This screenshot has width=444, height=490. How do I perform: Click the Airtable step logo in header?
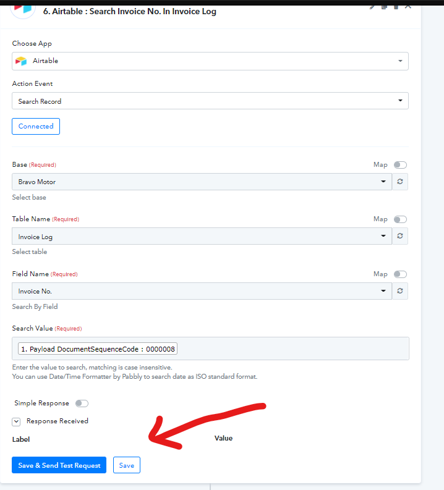pos(23,9)
